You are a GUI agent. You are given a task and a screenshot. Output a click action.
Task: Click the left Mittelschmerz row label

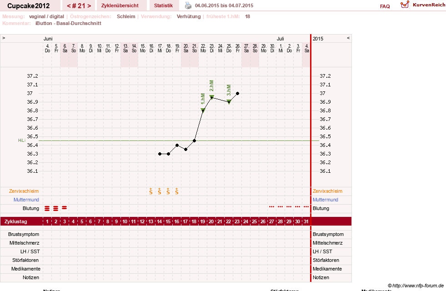[x=25, y=243]
